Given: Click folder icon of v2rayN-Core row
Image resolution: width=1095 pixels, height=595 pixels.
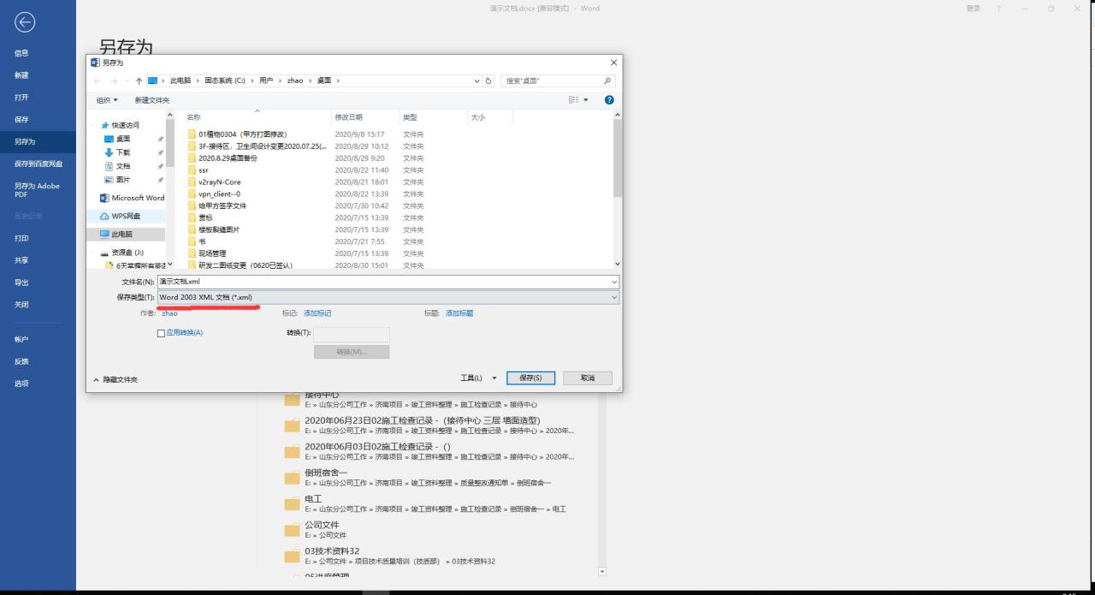Looking at the screenshot, I should (x=192, y=182).
